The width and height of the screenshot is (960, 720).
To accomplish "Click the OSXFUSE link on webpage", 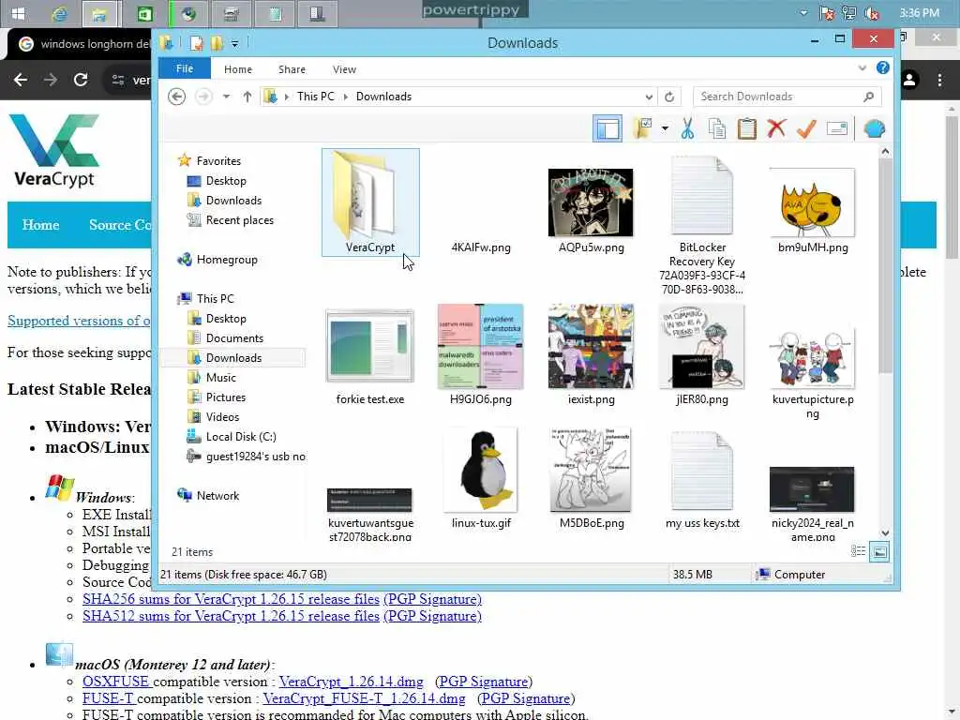I will pyautogui.click(x=115, y=682).
